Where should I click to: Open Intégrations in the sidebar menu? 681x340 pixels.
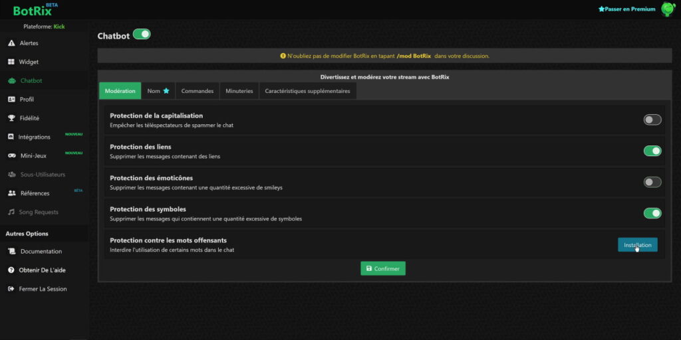tap(35, 137)
